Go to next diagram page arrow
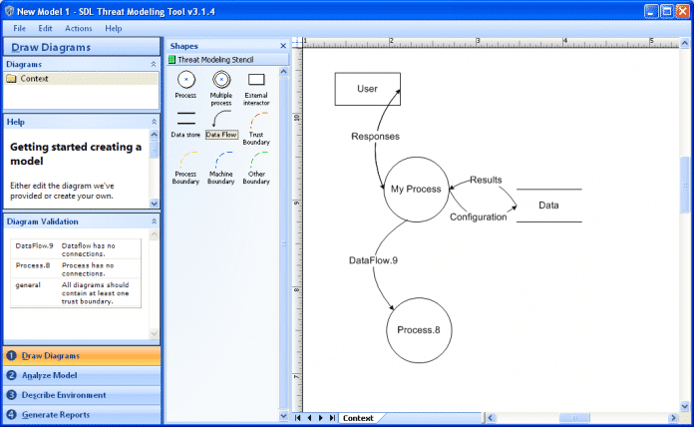Viewport: 694px width, 427px height. tap(320, 418)
